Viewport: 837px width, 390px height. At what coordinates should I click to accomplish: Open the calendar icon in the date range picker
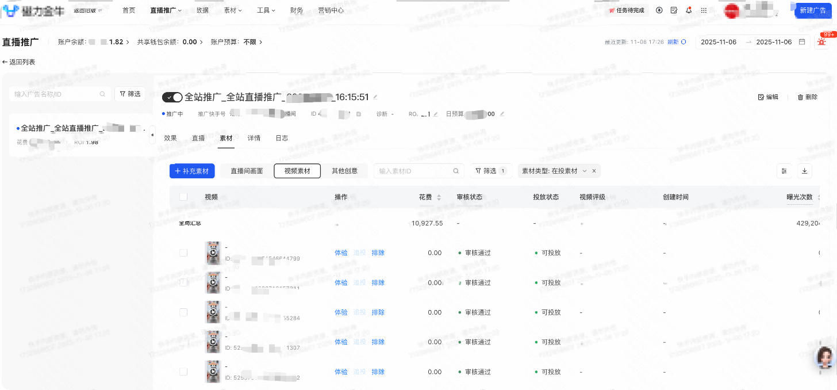point(802,41)
